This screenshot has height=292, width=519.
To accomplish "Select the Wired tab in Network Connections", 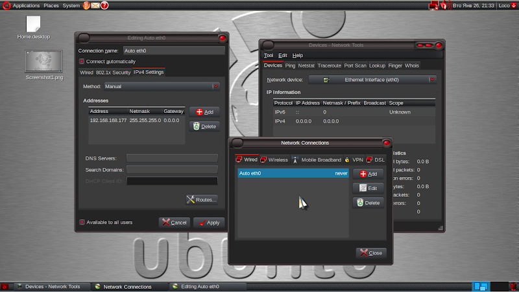I will (x=247, y=160).
